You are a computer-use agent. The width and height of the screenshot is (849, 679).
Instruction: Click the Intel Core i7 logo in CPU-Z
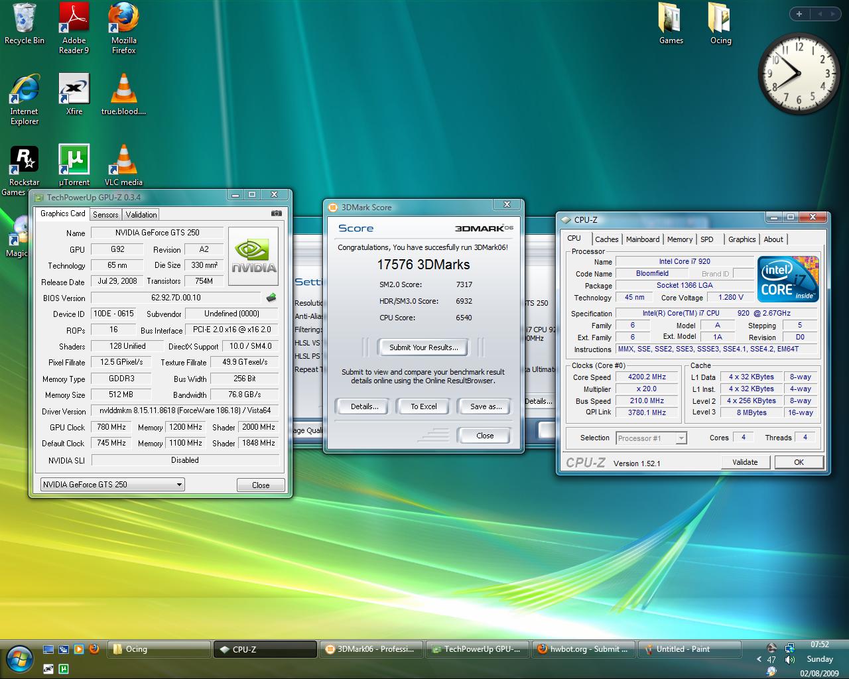789,279
